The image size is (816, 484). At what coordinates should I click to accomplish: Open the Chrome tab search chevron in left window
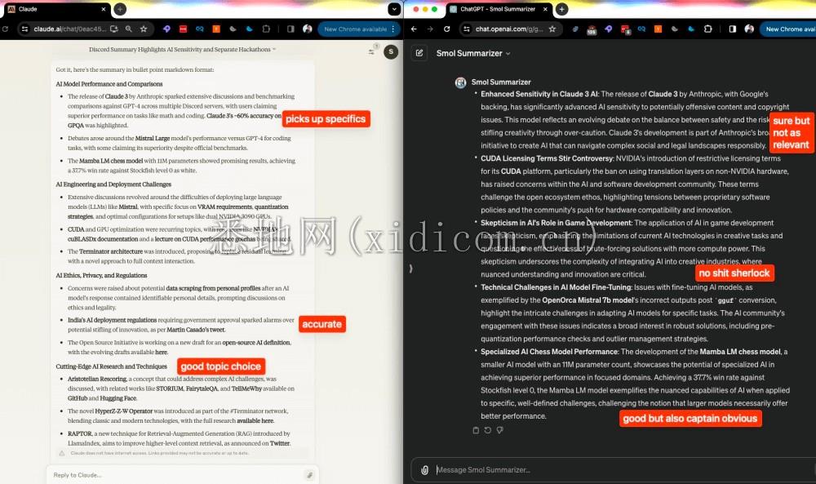394,9
